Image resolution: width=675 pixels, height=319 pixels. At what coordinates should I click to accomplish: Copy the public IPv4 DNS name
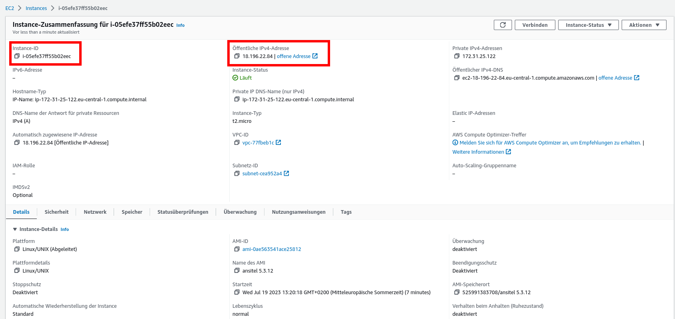[x=457, y=78]
